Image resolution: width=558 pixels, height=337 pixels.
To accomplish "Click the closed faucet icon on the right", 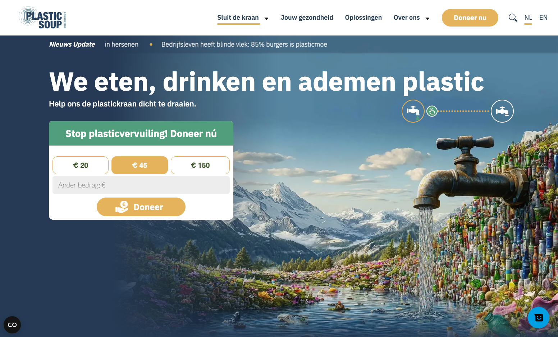I will coord(502,111).
